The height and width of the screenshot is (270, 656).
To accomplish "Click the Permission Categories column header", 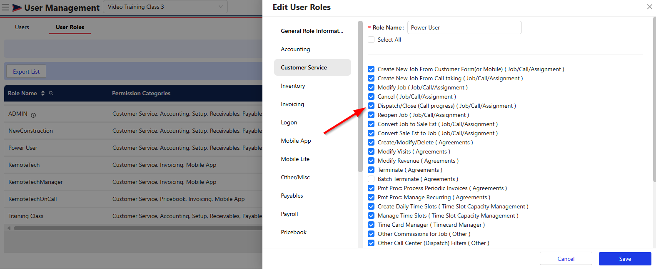I will click(141, 93).
